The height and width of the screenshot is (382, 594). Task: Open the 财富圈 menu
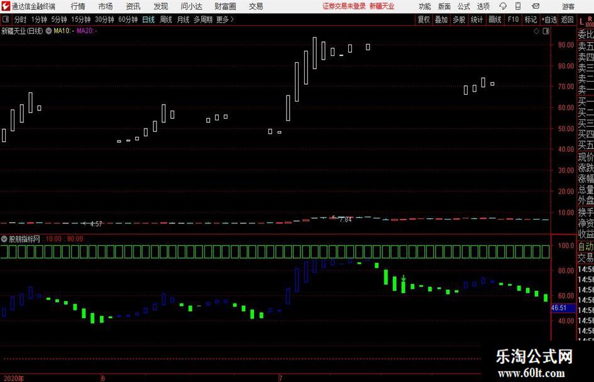(x=225, y=6)
